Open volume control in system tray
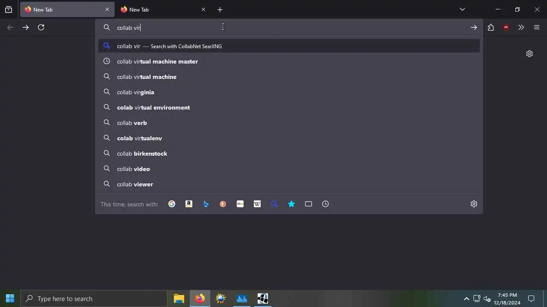 487,299
